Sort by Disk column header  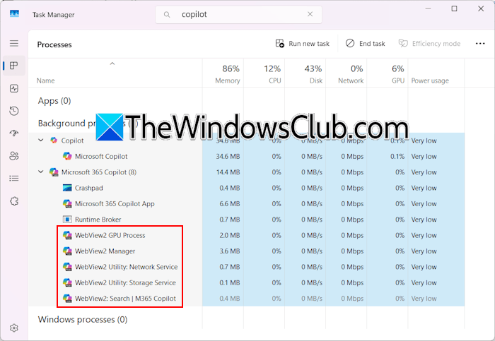click(x=305, y=74)
